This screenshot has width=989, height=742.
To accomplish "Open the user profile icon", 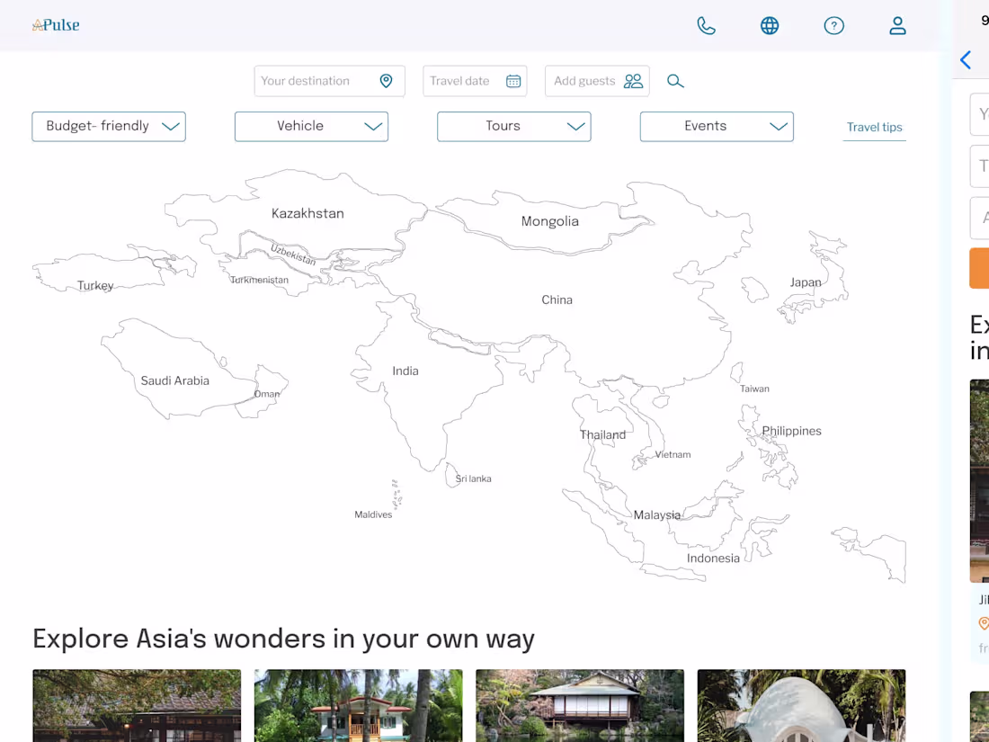I will pyautogui.click(x=897, y=25).
